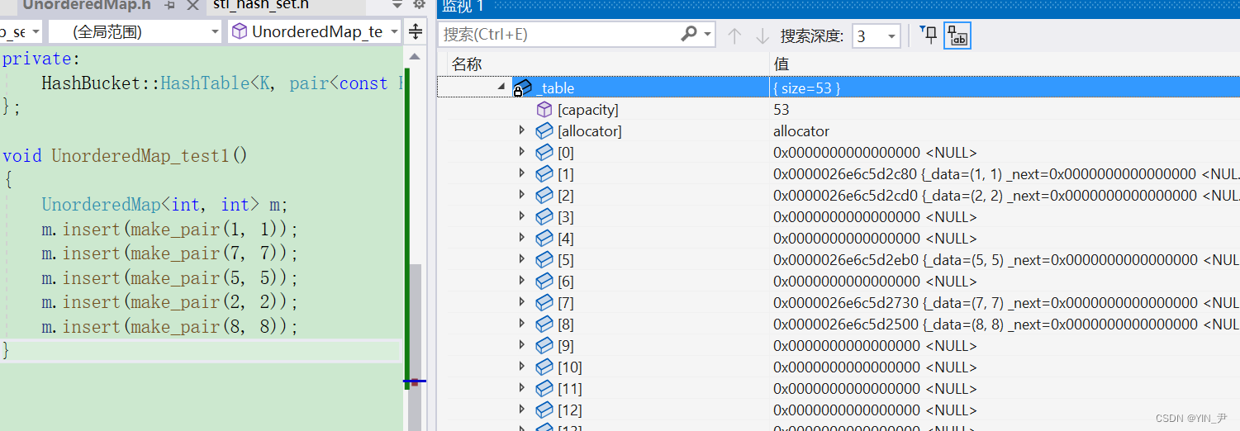Click the cube icon next to [6]
This screenshot has height=431, width=1240.
pos(544,281)
